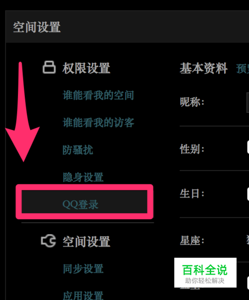Screen dimensions: 249x300
Task: Select 应用设置 in the sidebar
Action: 83,296
